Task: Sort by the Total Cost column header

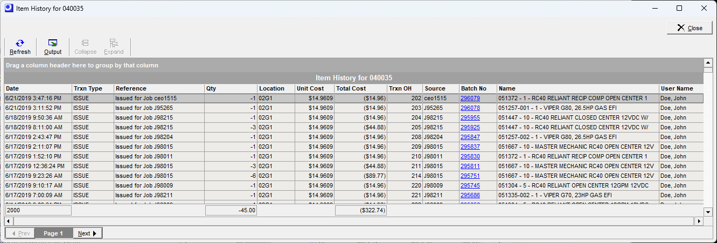Action: [360, 88]
